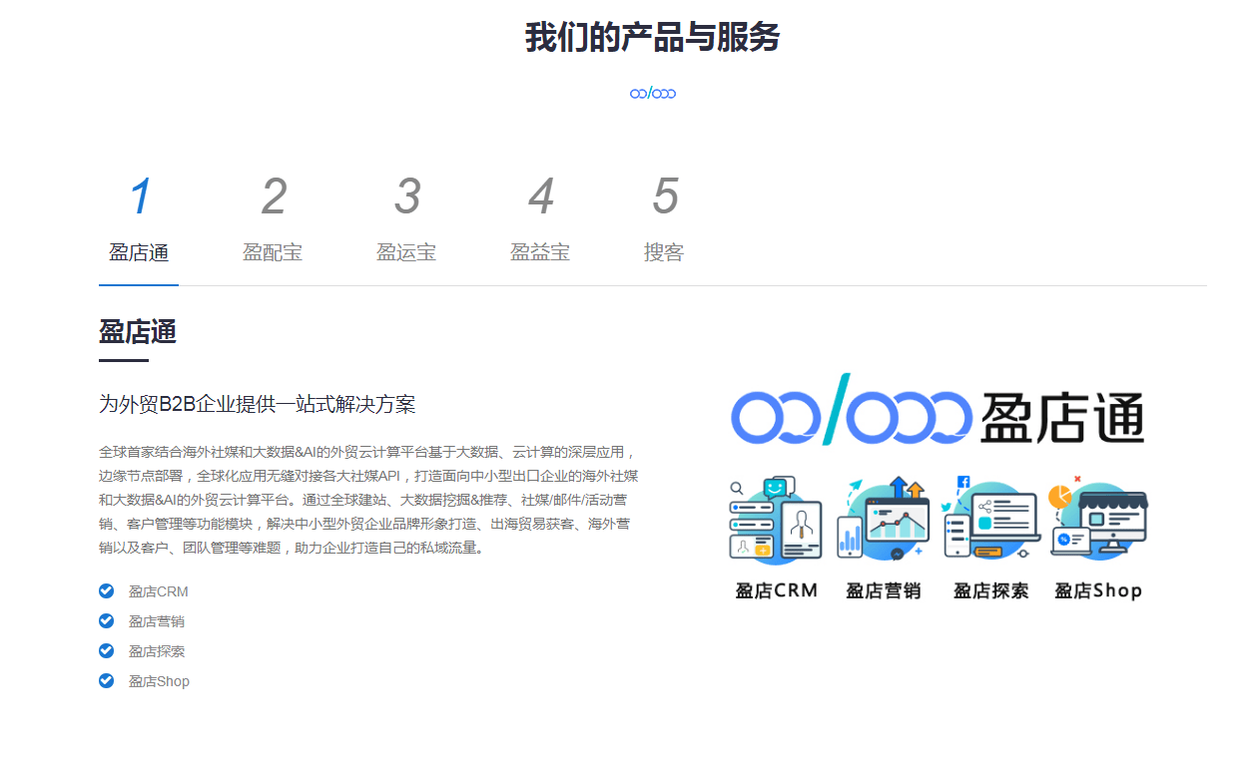Click the 为外贸B2B企业提供一站式解决方案 subtitle
The height and width of the screenshot is (767, 1257).
(257, 404)
